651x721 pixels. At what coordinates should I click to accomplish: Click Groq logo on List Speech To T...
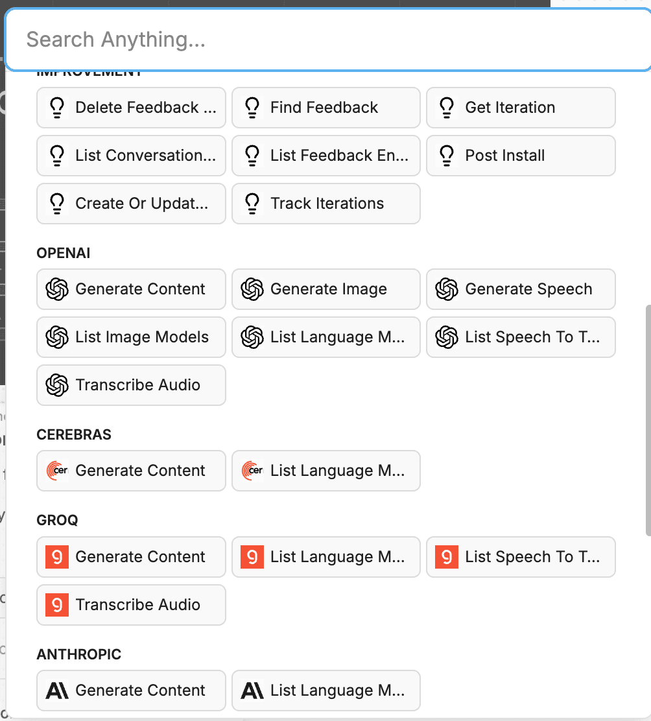tap(447, 557)
